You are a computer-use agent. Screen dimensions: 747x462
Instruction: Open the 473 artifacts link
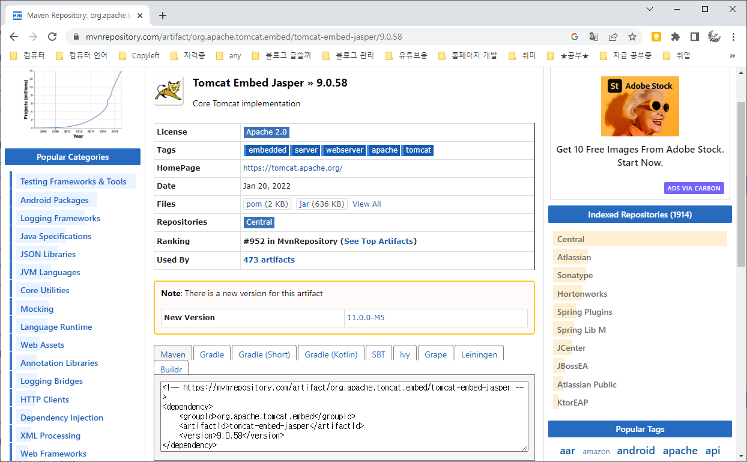pyautogui.click(x=269, y=260)
